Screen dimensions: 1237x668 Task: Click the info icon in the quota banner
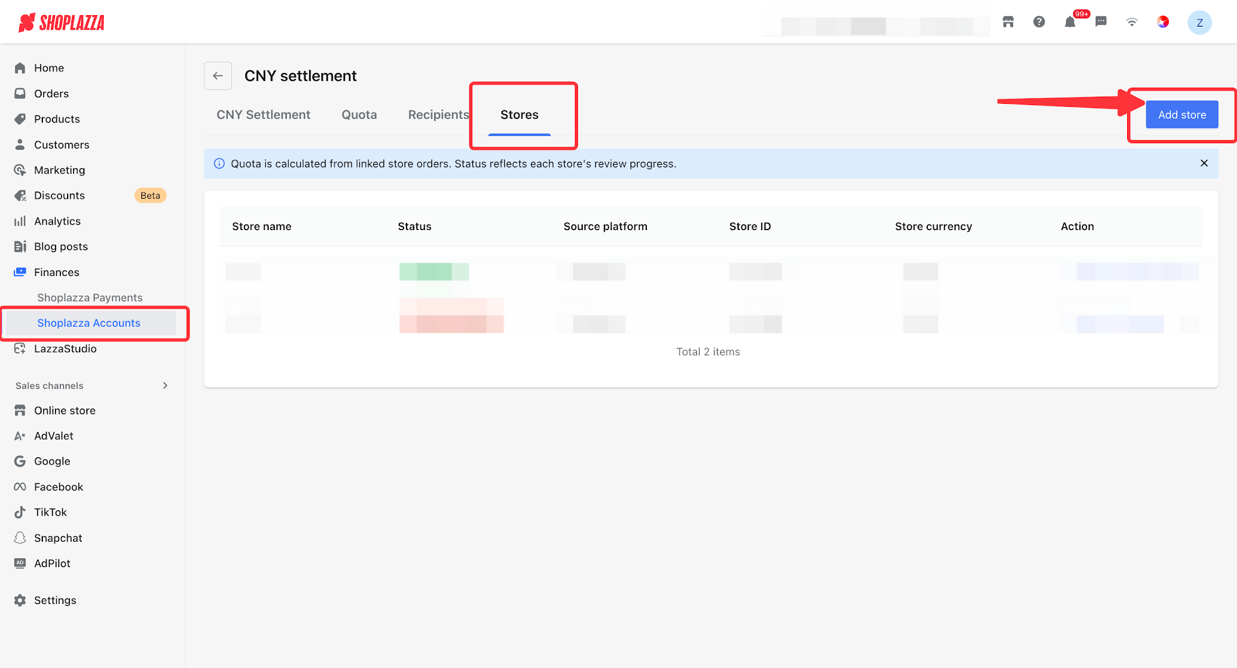pos(219,164)
